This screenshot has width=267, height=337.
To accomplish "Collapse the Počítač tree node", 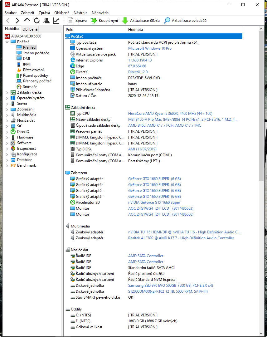I will (x=7, y=42).
